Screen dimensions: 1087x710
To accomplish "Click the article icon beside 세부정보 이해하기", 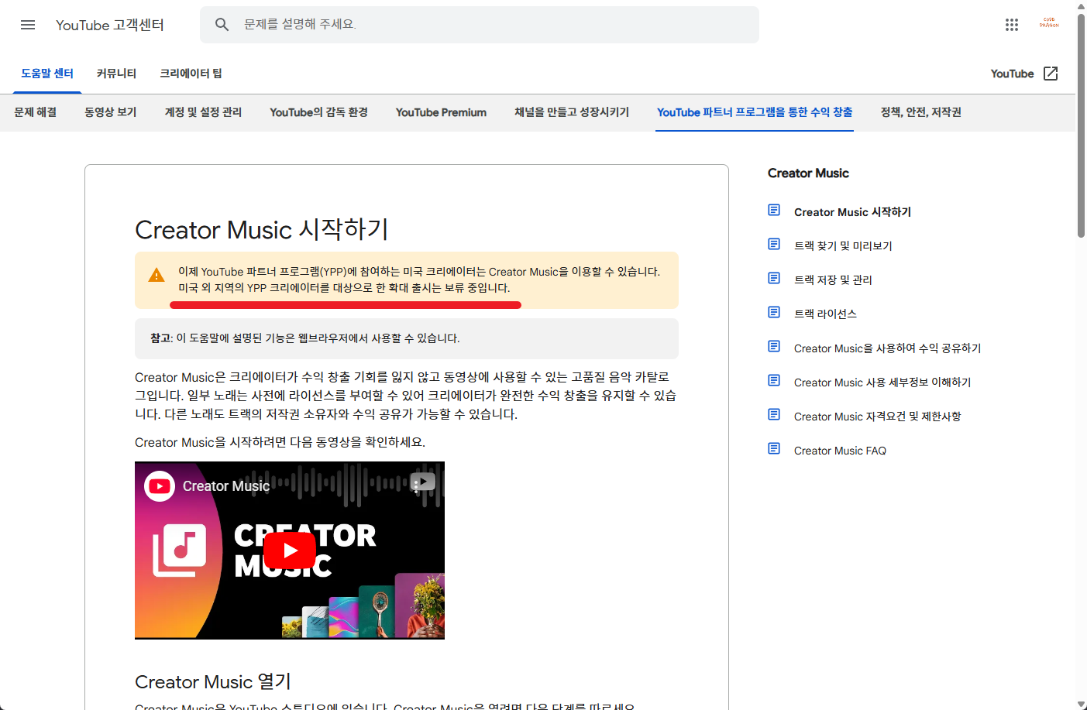I will coord(774,380).
